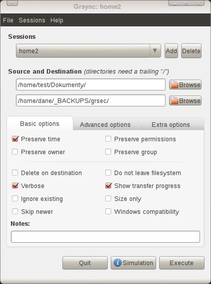211x284 pixels.
Task: Close the Grsync window
Action: tap(199, 3)
